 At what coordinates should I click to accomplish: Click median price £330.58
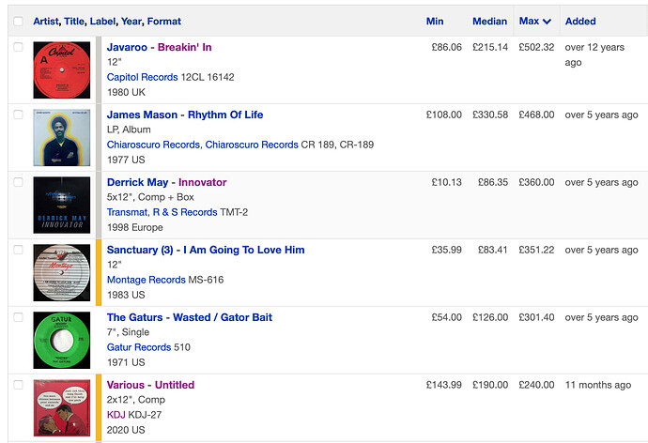490,115
